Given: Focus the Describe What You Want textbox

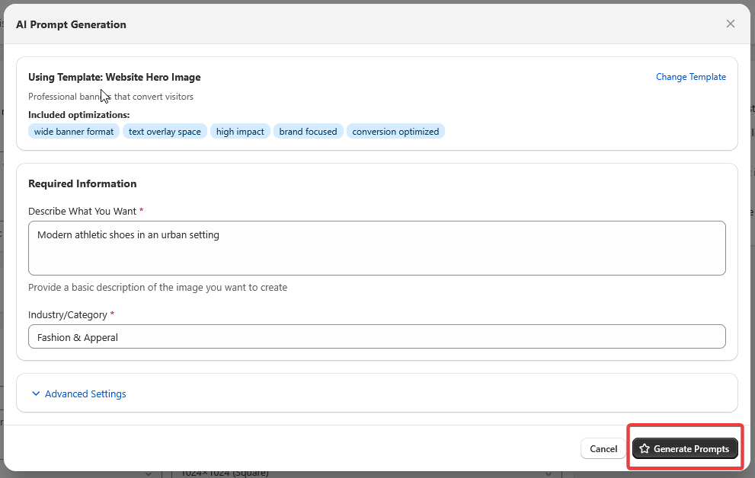Looking at the screenshot, I should pyautogui.click(x=376, y=248).
